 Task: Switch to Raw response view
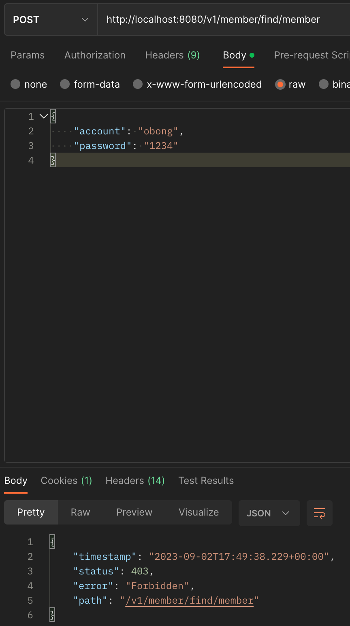click(80, 512)
